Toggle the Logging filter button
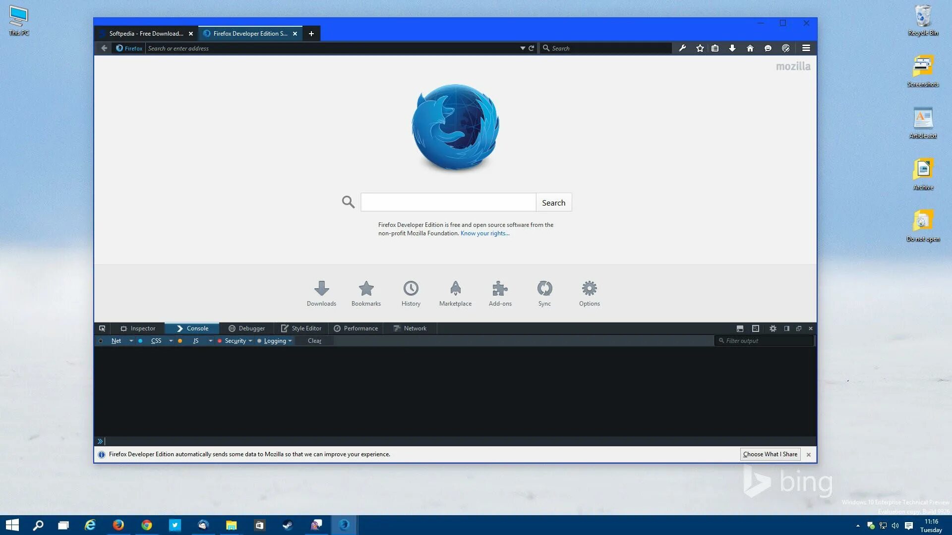The height and width of the screenshot is (535, 952). pyautogui.click(x=275, y=341)
